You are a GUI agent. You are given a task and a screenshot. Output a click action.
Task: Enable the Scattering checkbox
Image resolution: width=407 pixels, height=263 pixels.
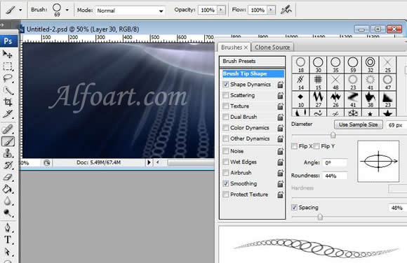pos(225,95)
